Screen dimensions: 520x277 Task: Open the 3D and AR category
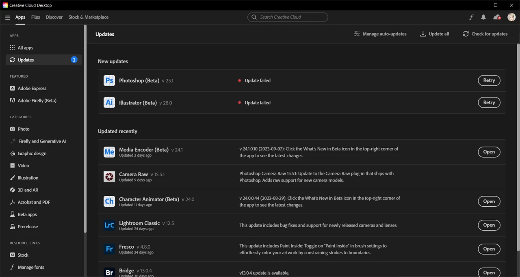[43, 190]
